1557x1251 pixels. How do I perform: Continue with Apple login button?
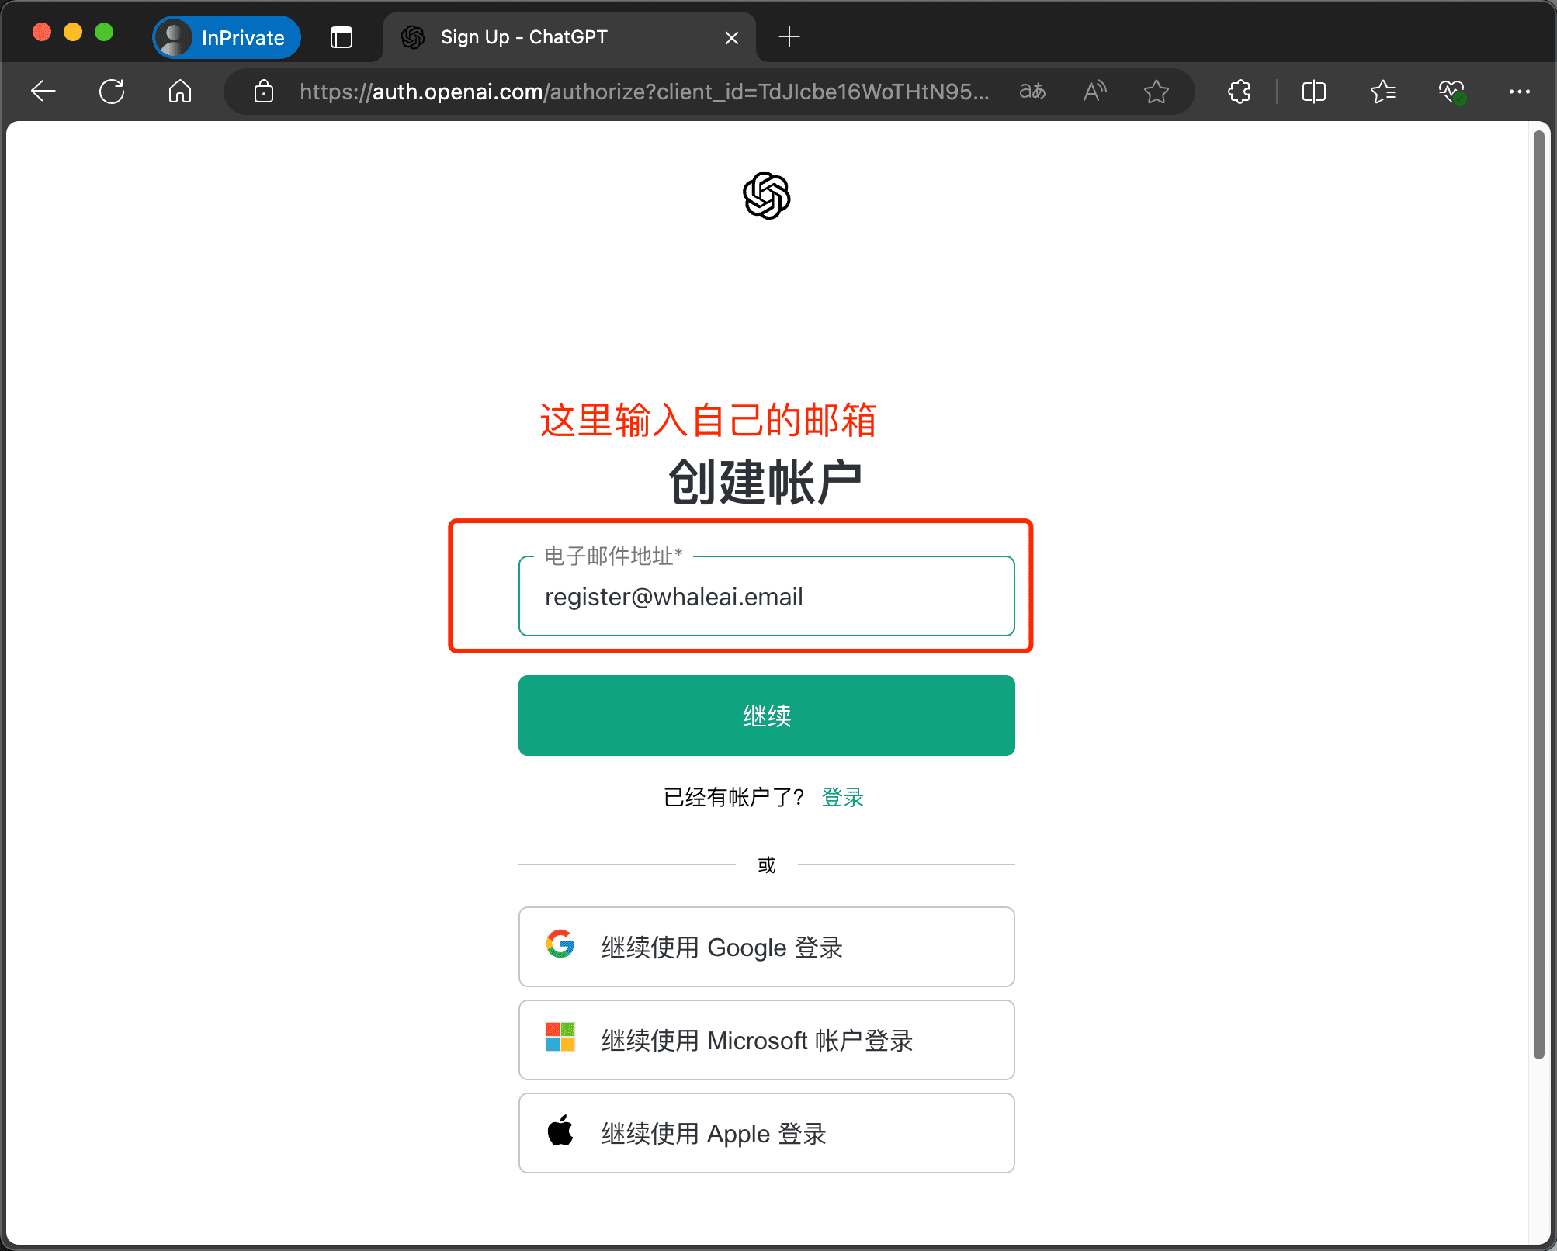click(767, 1133)
